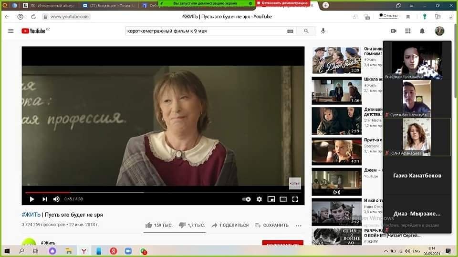Click the www.youtube.com address field

tap(70, 17)
